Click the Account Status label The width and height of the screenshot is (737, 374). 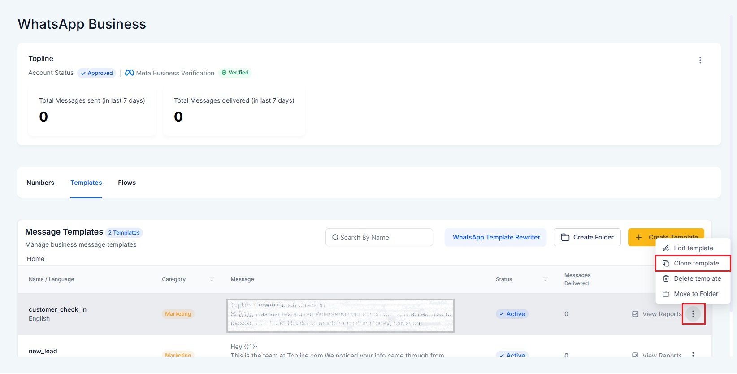(x=51, y=73)
